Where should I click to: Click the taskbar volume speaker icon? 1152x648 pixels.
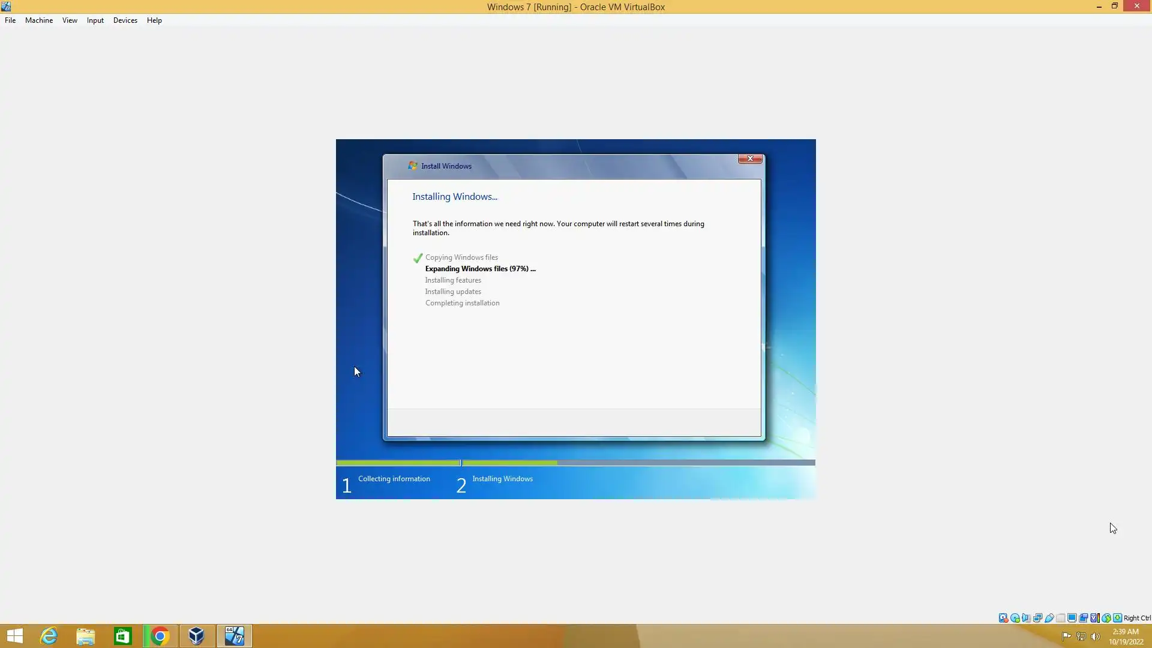click(x=1096, y=637)
